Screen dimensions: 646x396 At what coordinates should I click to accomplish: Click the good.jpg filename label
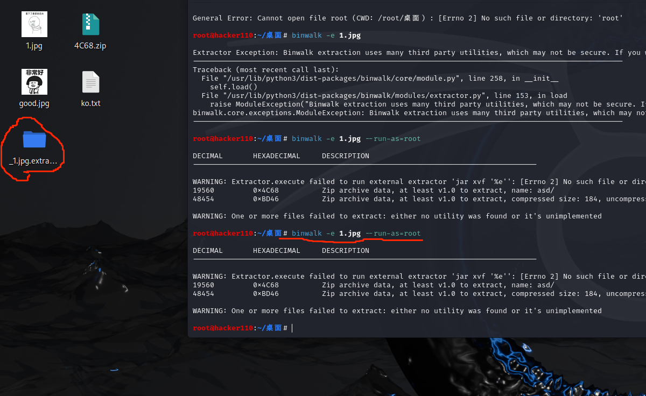tap(34, 103)
